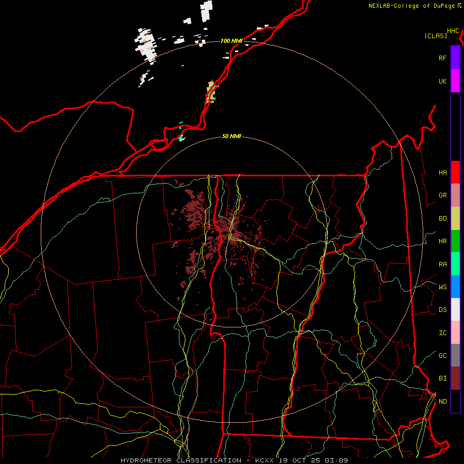This screenshot has height=464, width=464.
Task: Click the BI brown legend swatch
Action: pyautogui.click(x=455, y=378)
